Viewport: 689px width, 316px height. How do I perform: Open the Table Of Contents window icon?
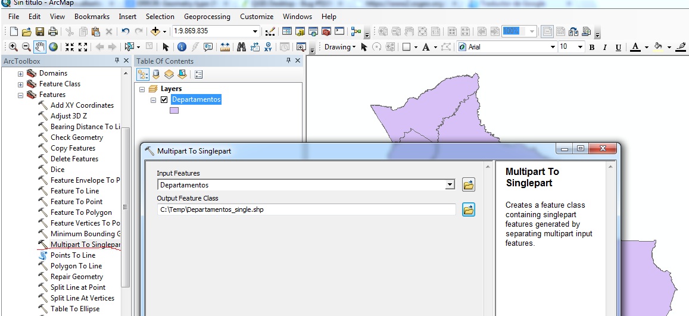pos(287,31)
